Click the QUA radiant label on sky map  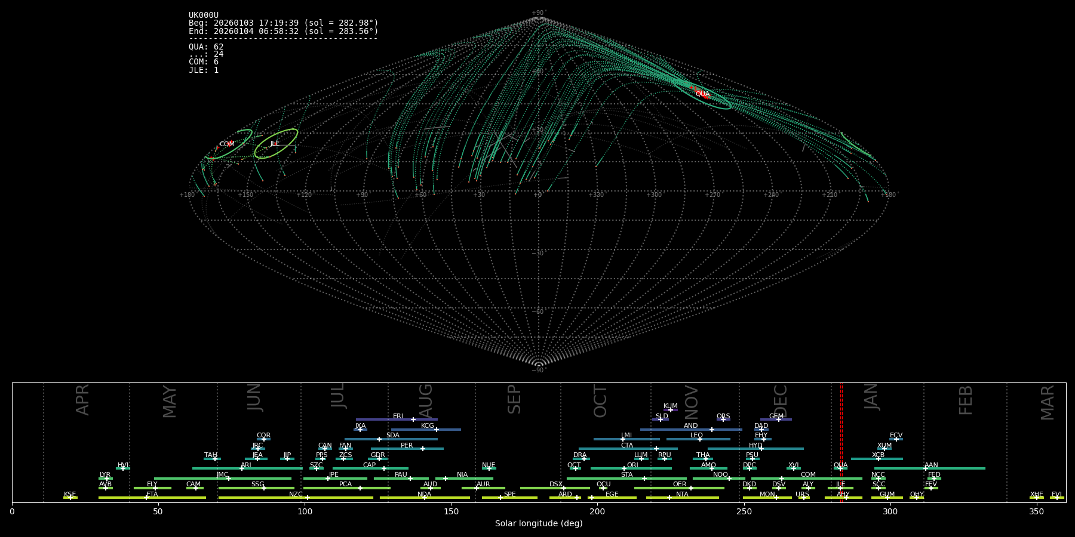[702, 94]
